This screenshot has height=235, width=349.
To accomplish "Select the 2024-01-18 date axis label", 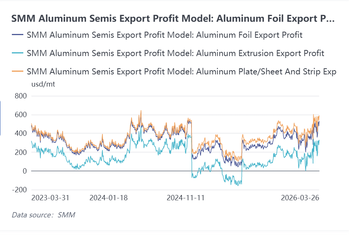I will pos(109,198).
